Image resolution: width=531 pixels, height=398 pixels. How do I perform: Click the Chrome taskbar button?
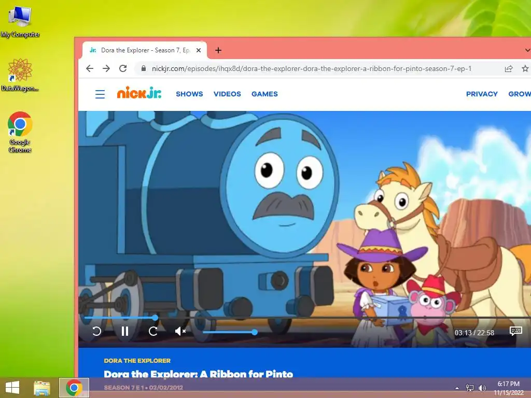pos(74,388)
